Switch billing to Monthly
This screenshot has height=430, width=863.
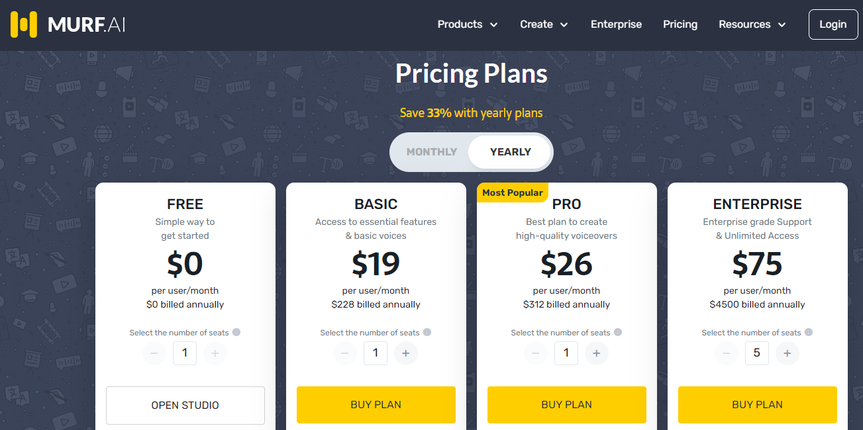(432, 152)
